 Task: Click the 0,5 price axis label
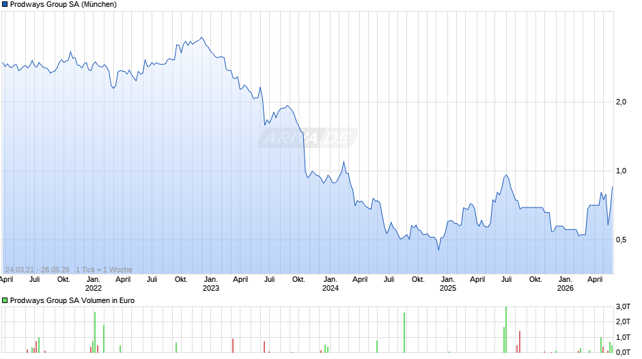pos(622,240)
